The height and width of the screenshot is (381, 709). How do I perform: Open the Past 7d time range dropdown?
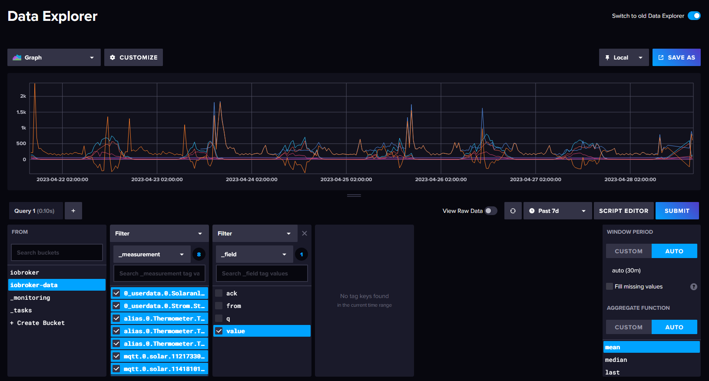click(558, 211)
